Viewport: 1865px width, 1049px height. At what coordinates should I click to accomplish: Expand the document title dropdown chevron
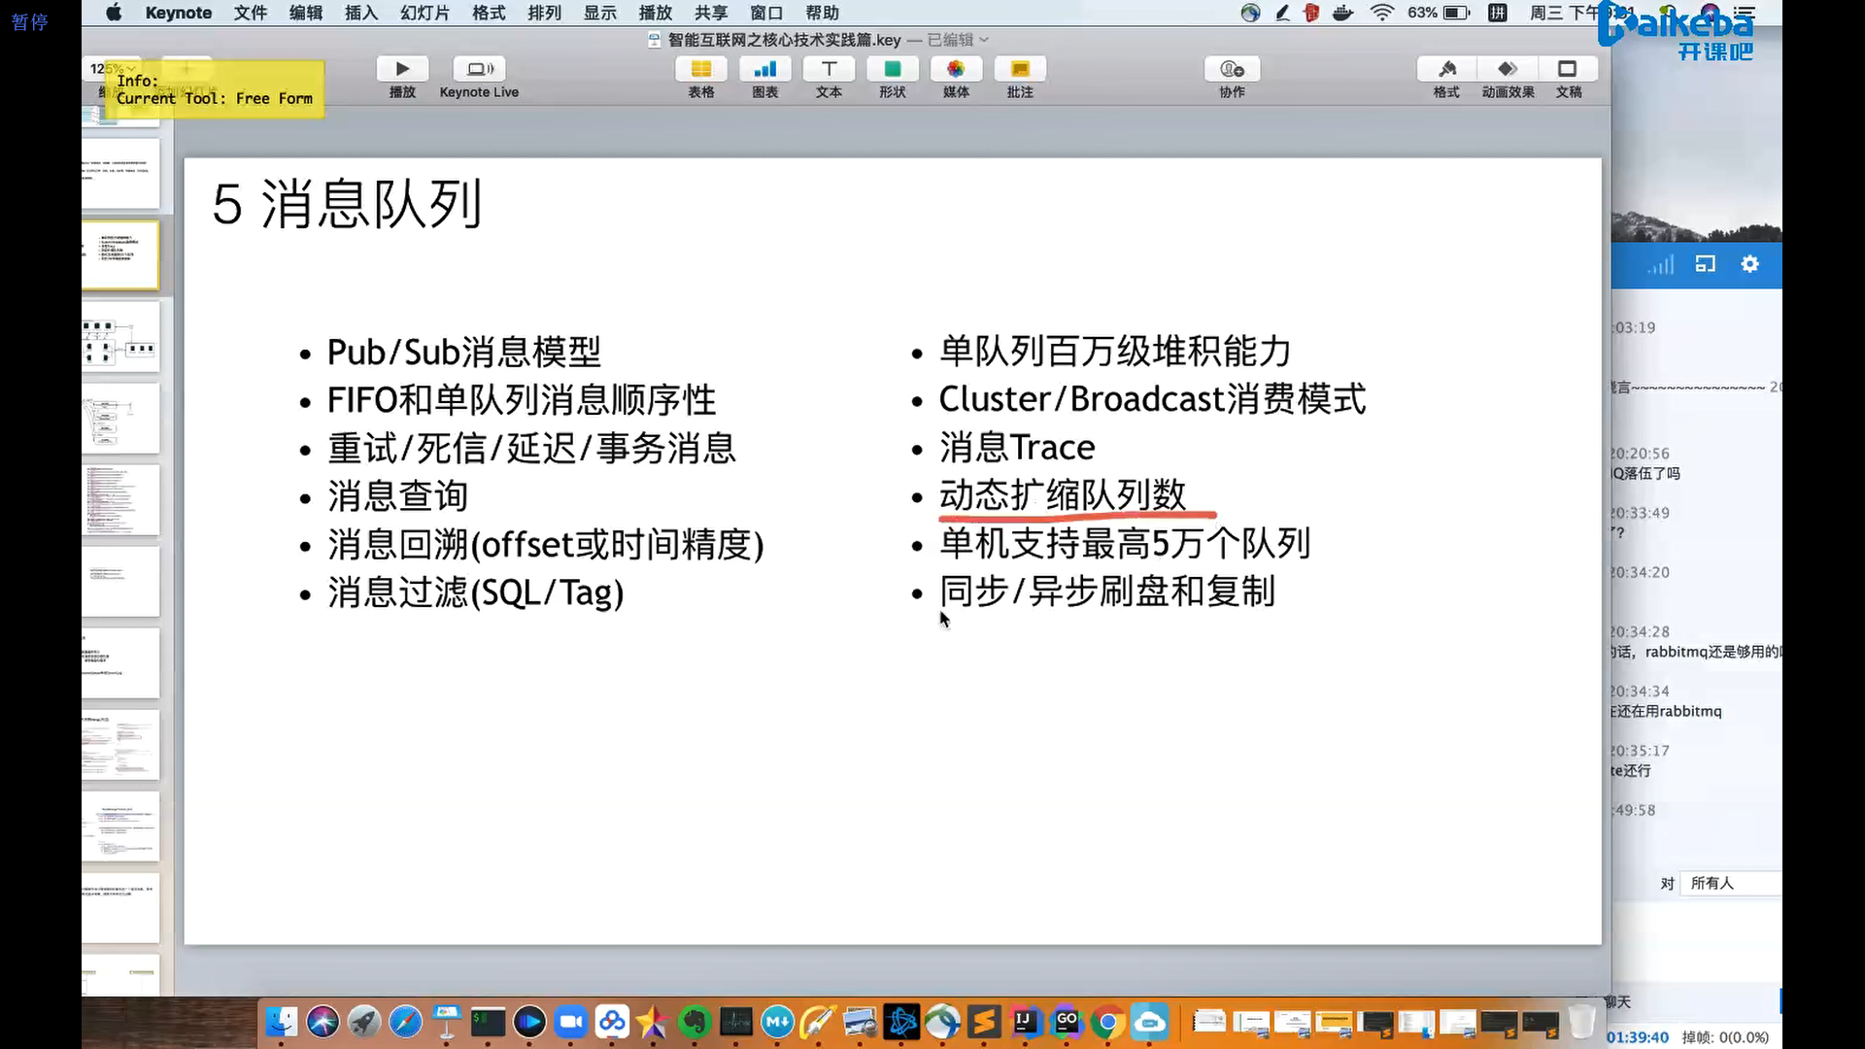click(x=984, y=40)
